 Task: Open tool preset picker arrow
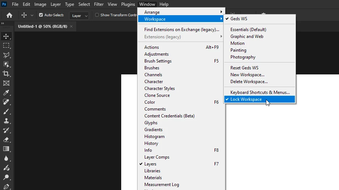(32, 15)
